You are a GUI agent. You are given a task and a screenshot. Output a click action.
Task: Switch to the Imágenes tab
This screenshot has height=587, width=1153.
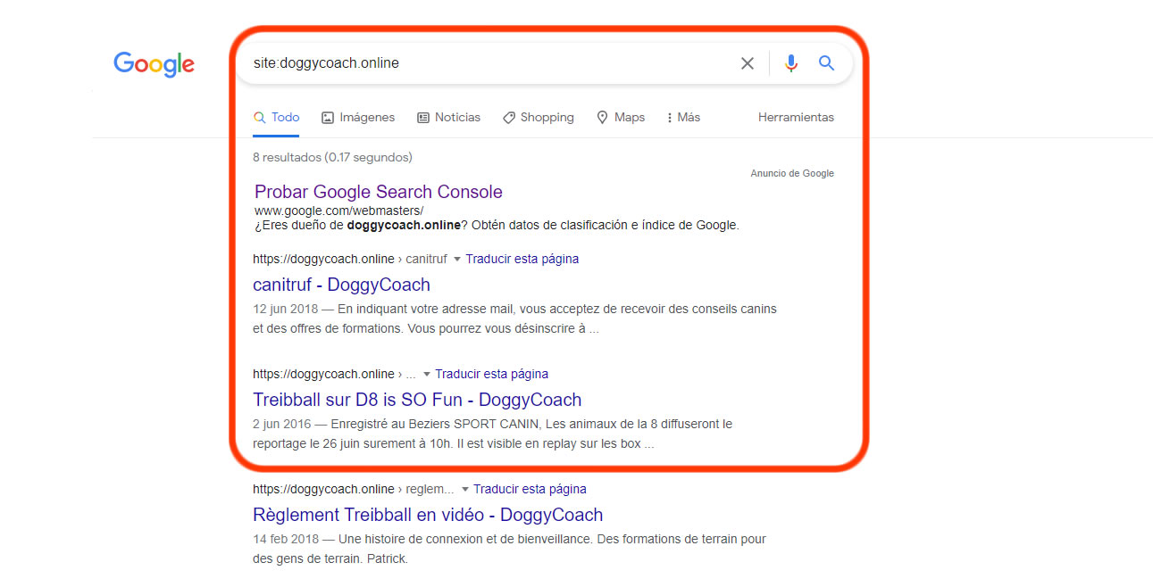pos(358,118)
